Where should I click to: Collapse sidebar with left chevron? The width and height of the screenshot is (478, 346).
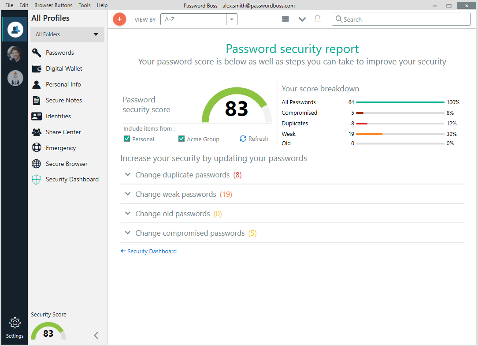[96, 335]
